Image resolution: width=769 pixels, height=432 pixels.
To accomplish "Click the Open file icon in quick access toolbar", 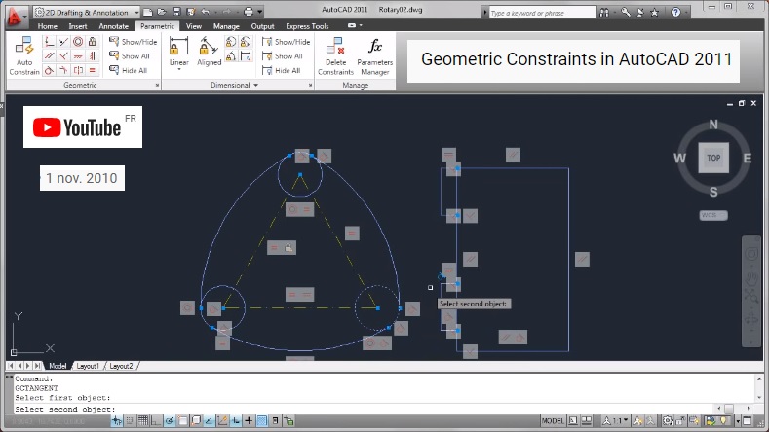I will (x=162, y=12).
